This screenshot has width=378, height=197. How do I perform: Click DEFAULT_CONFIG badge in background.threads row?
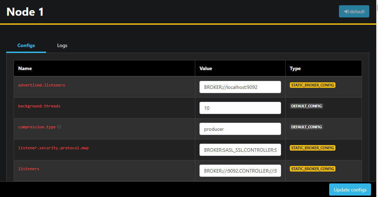tap(307, 106)
